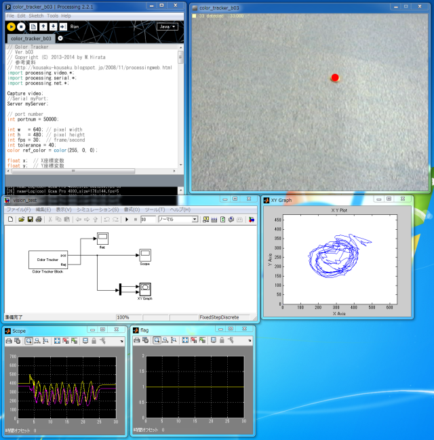Print from the Scope window toolbar
This screenshot has height=440, width=434.
tap(9, 341)
